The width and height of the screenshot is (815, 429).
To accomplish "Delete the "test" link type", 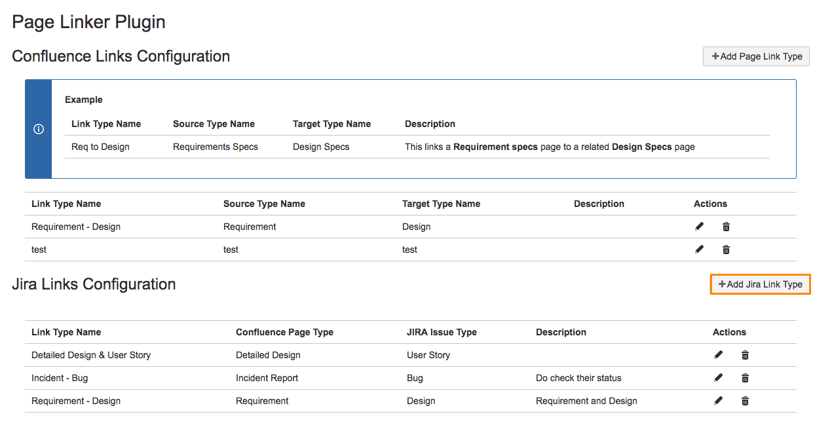I will pos(726,249).
